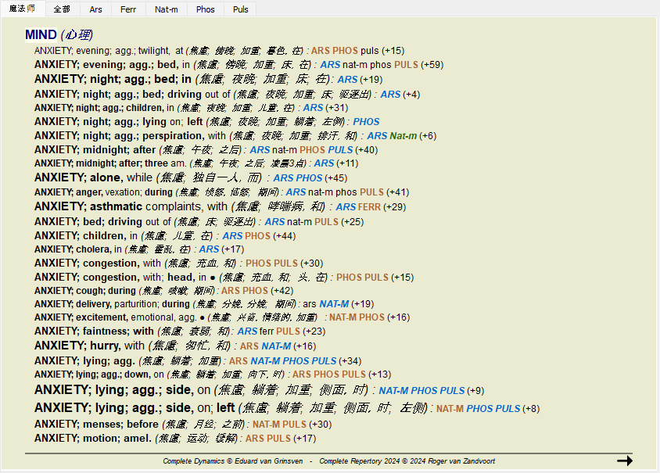660x473 pixels.
Task: Click the Complete Dynamics copyright footer
Action: (235, 461)
